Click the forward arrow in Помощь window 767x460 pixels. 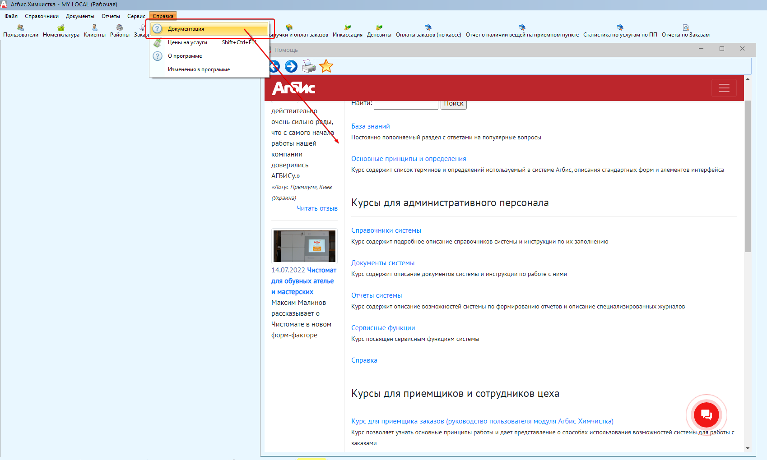tap(291, 66)
